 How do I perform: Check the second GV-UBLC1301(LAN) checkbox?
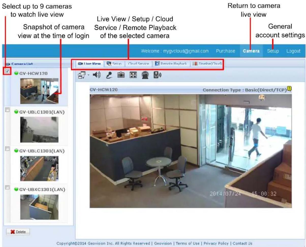click(x=7, y=148)
